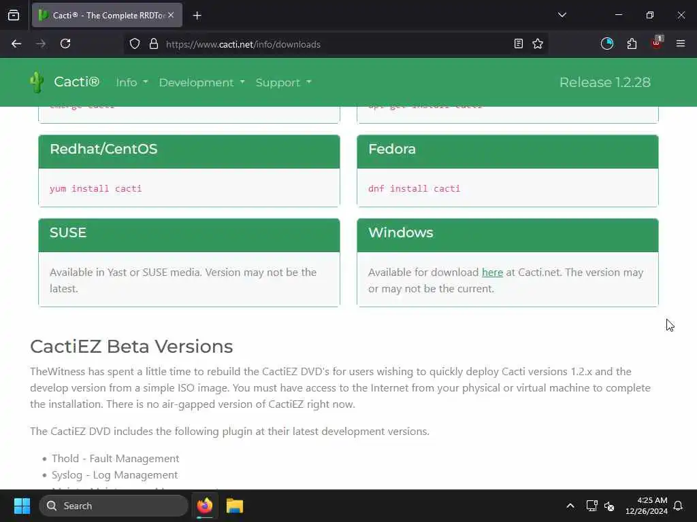Bookmark this page with the star icon

pos(538,43)
